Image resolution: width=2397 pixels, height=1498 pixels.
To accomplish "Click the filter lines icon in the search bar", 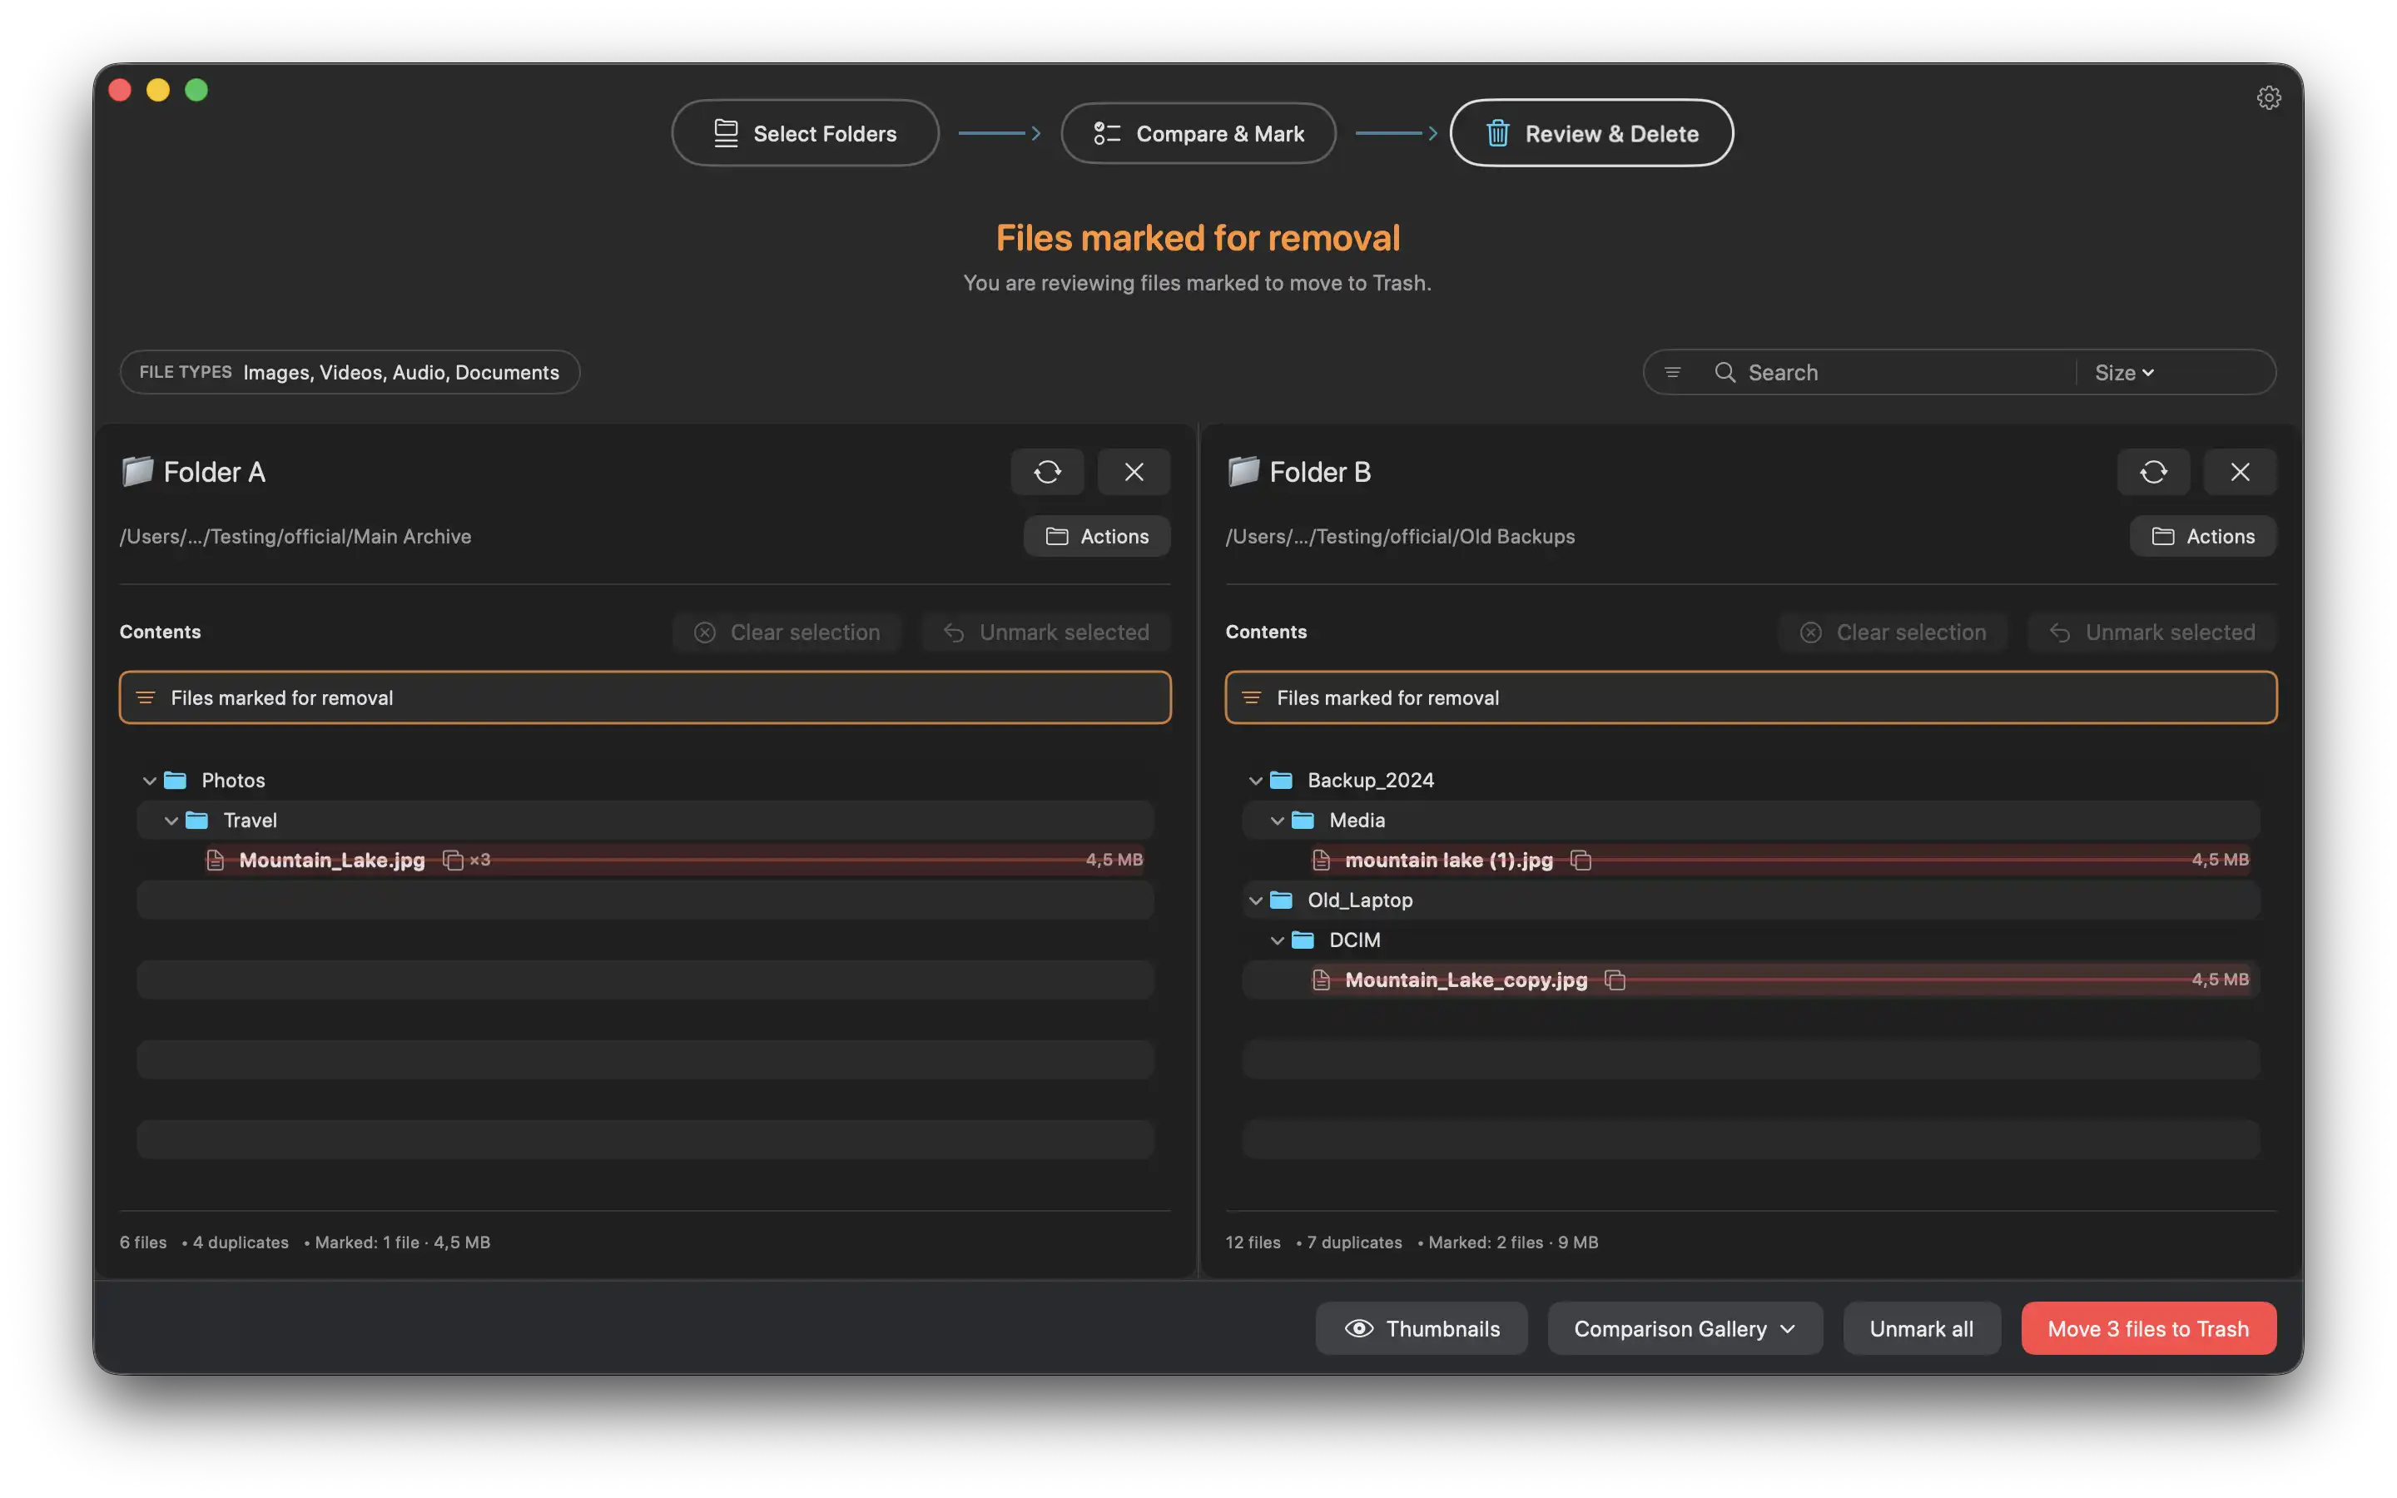I will click(x=1672, y=373).
